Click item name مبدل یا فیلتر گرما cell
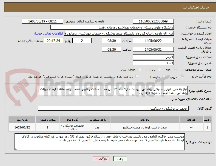The width and height of the screenshot is (216, 166). (x=145, y=127)
